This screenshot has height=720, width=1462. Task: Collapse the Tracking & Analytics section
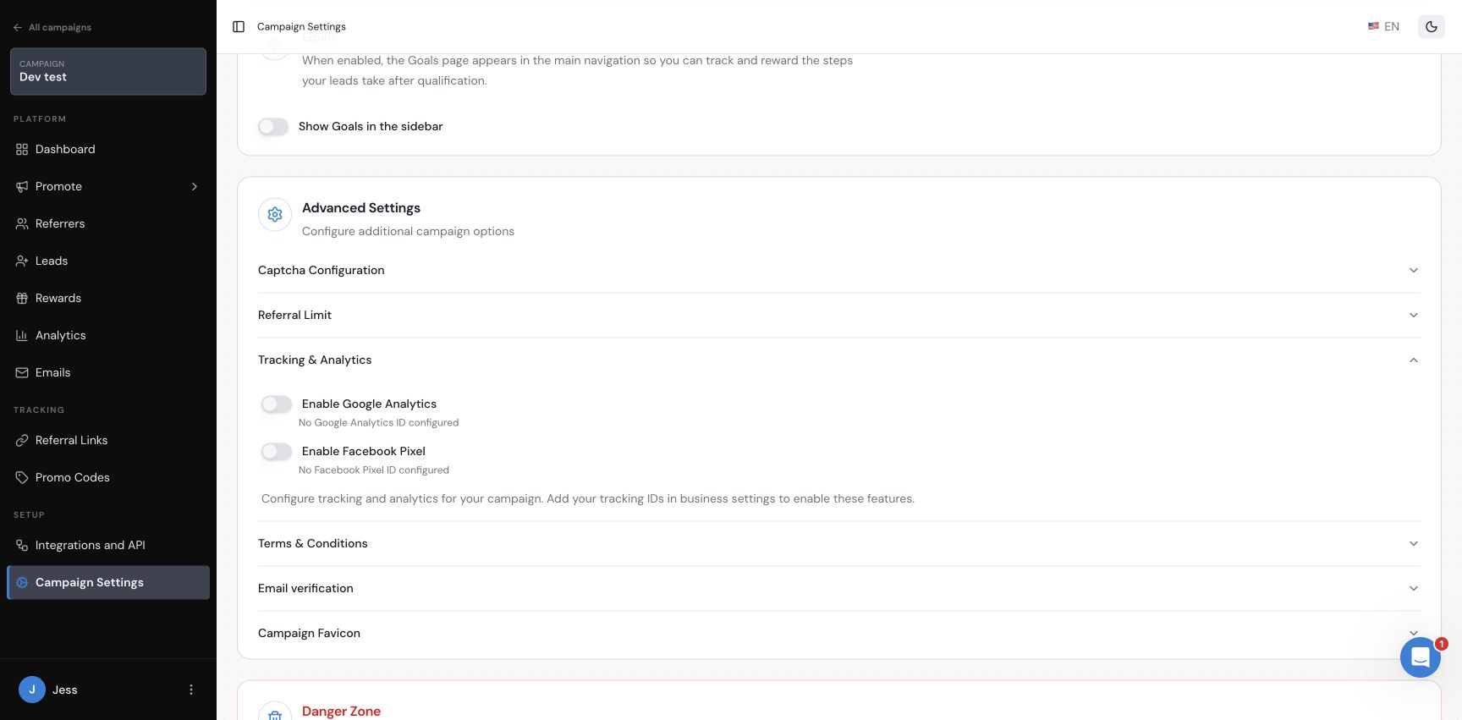(839, 360)
